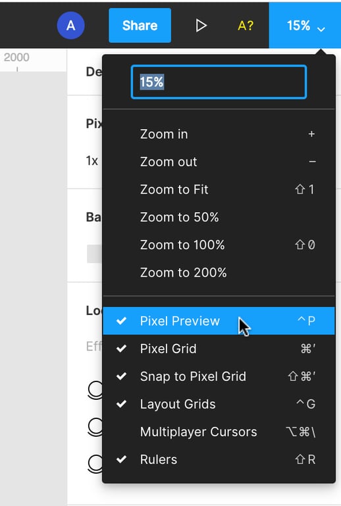Toggle Layout Grids visibility
The width and height of the screenshot is (341, 506).
click(x=219, y=404)
